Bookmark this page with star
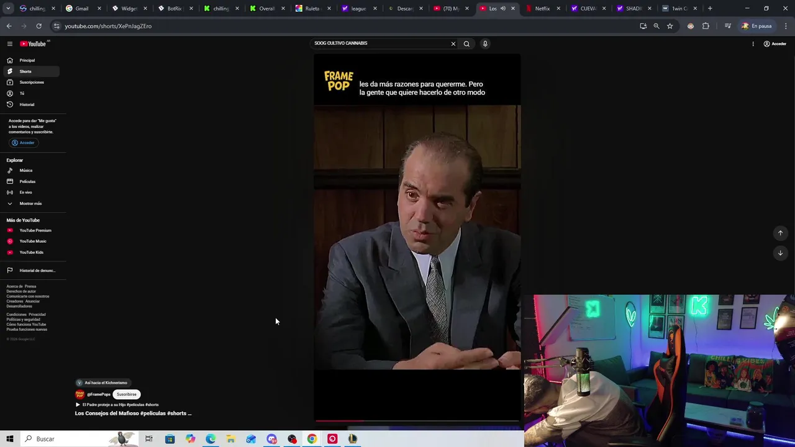This screenshot has height=447, width=795. [x=670, y=26]
